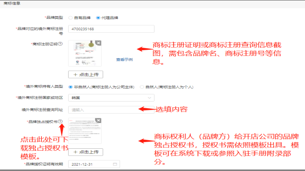Preview the trademark certificate thumbnail
Image resolution: width=305 pixels, height=171 pixels.
tap(84, 53)
